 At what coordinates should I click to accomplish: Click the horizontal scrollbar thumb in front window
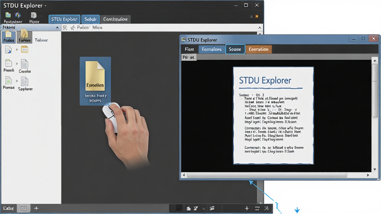click(x=267, y=175)
